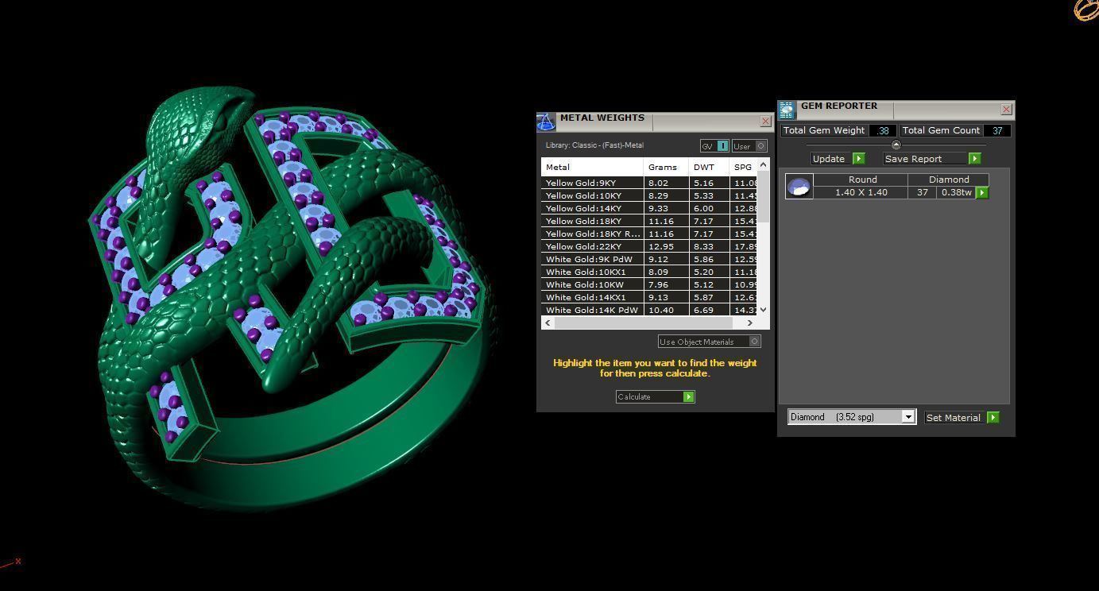Click the Total Gem Count value 37
The height and width of the screenshot is (591, 1099).
(x=997, y=130)
